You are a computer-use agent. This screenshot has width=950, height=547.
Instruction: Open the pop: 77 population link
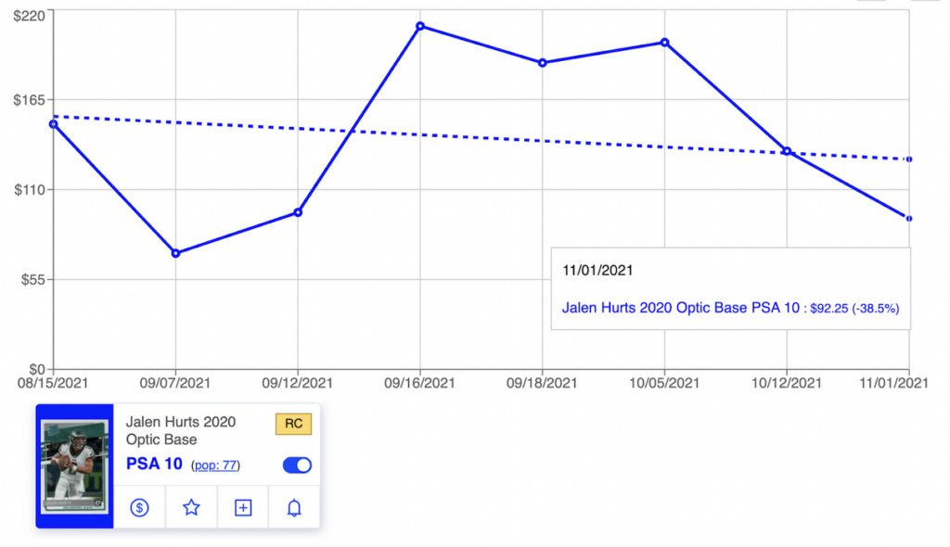(215, 464)
